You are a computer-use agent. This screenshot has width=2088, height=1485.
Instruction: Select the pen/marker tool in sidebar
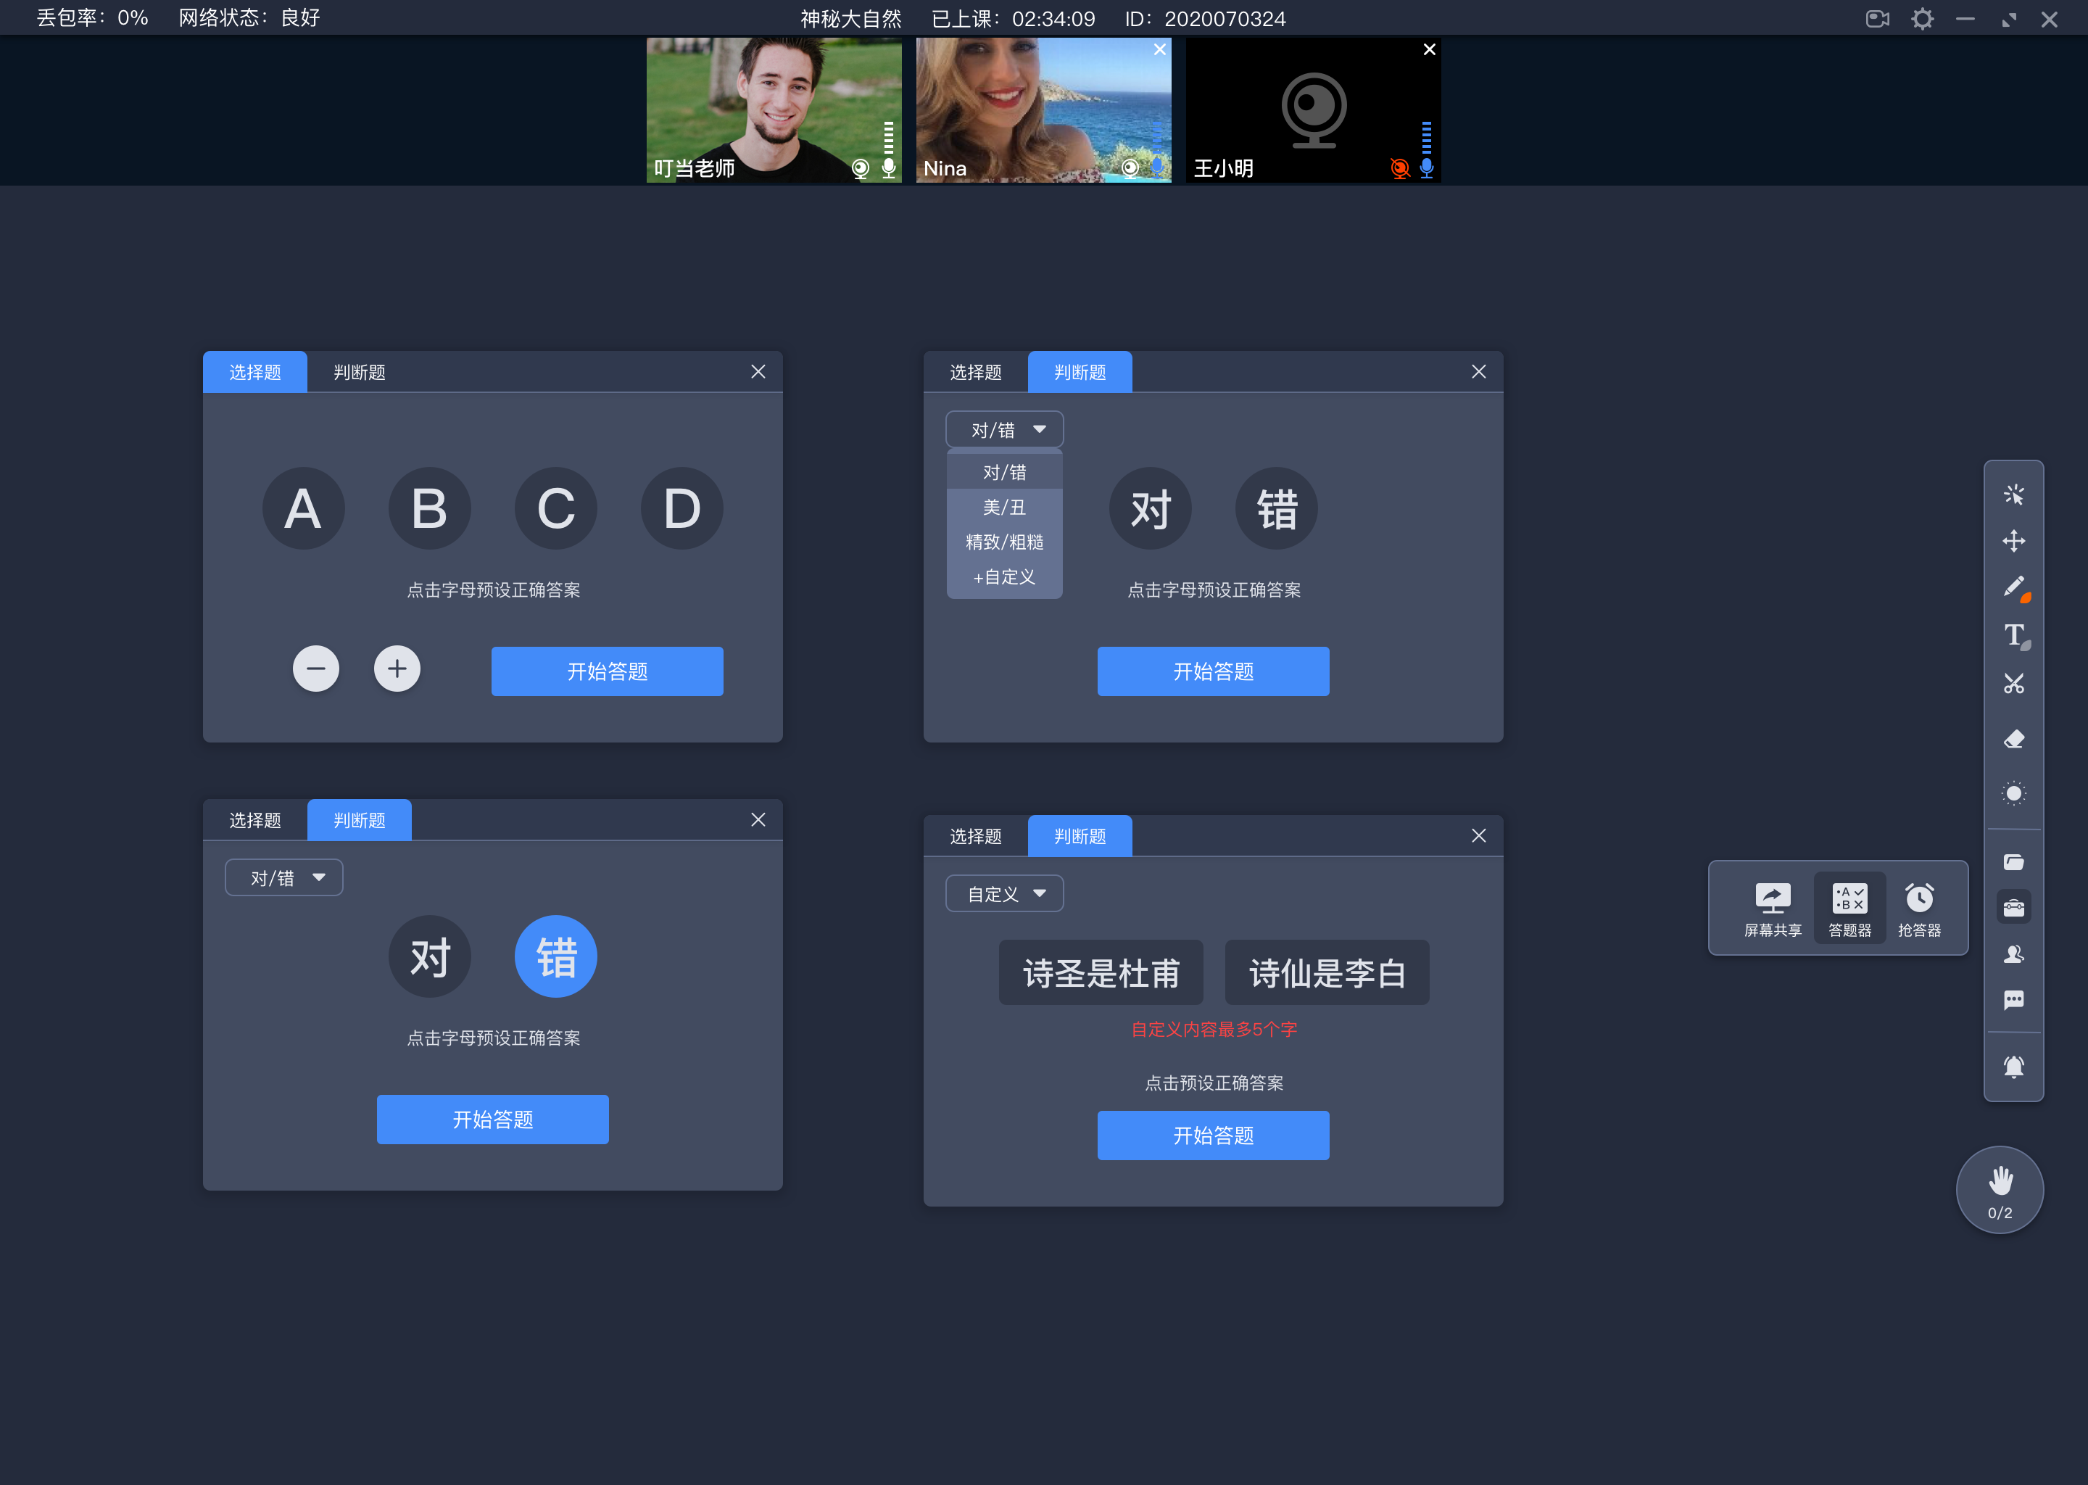pos(2013,587)
